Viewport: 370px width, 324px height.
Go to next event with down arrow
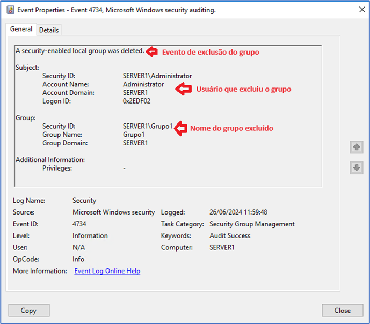click(x=356, y=168)
